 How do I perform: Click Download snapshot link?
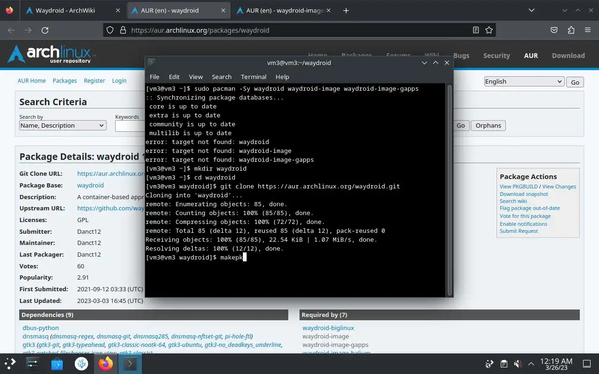[524, 194]
